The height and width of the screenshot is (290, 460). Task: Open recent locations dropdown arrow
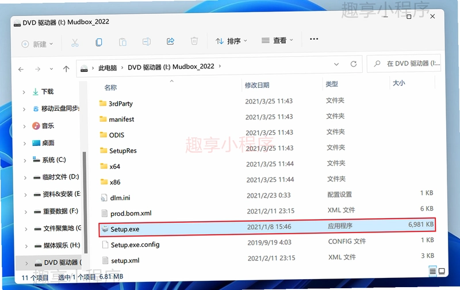[x=51, y=69]
